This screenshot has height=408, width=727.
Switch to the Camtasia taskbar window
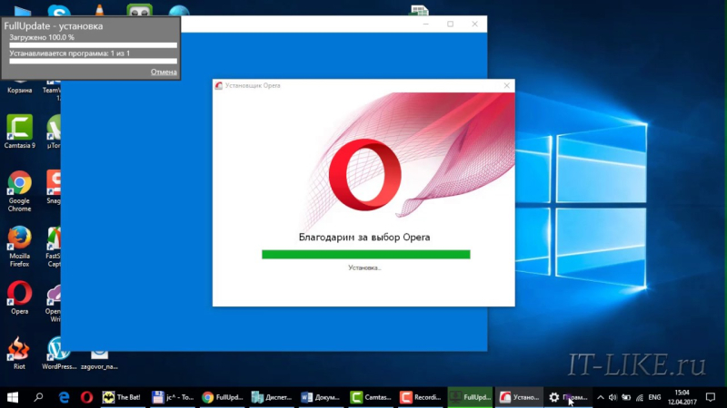pyautogui.click(x=370, y=397)
